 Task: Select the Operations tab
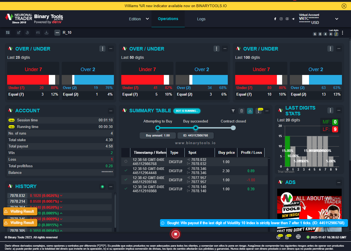click(168, 19)
